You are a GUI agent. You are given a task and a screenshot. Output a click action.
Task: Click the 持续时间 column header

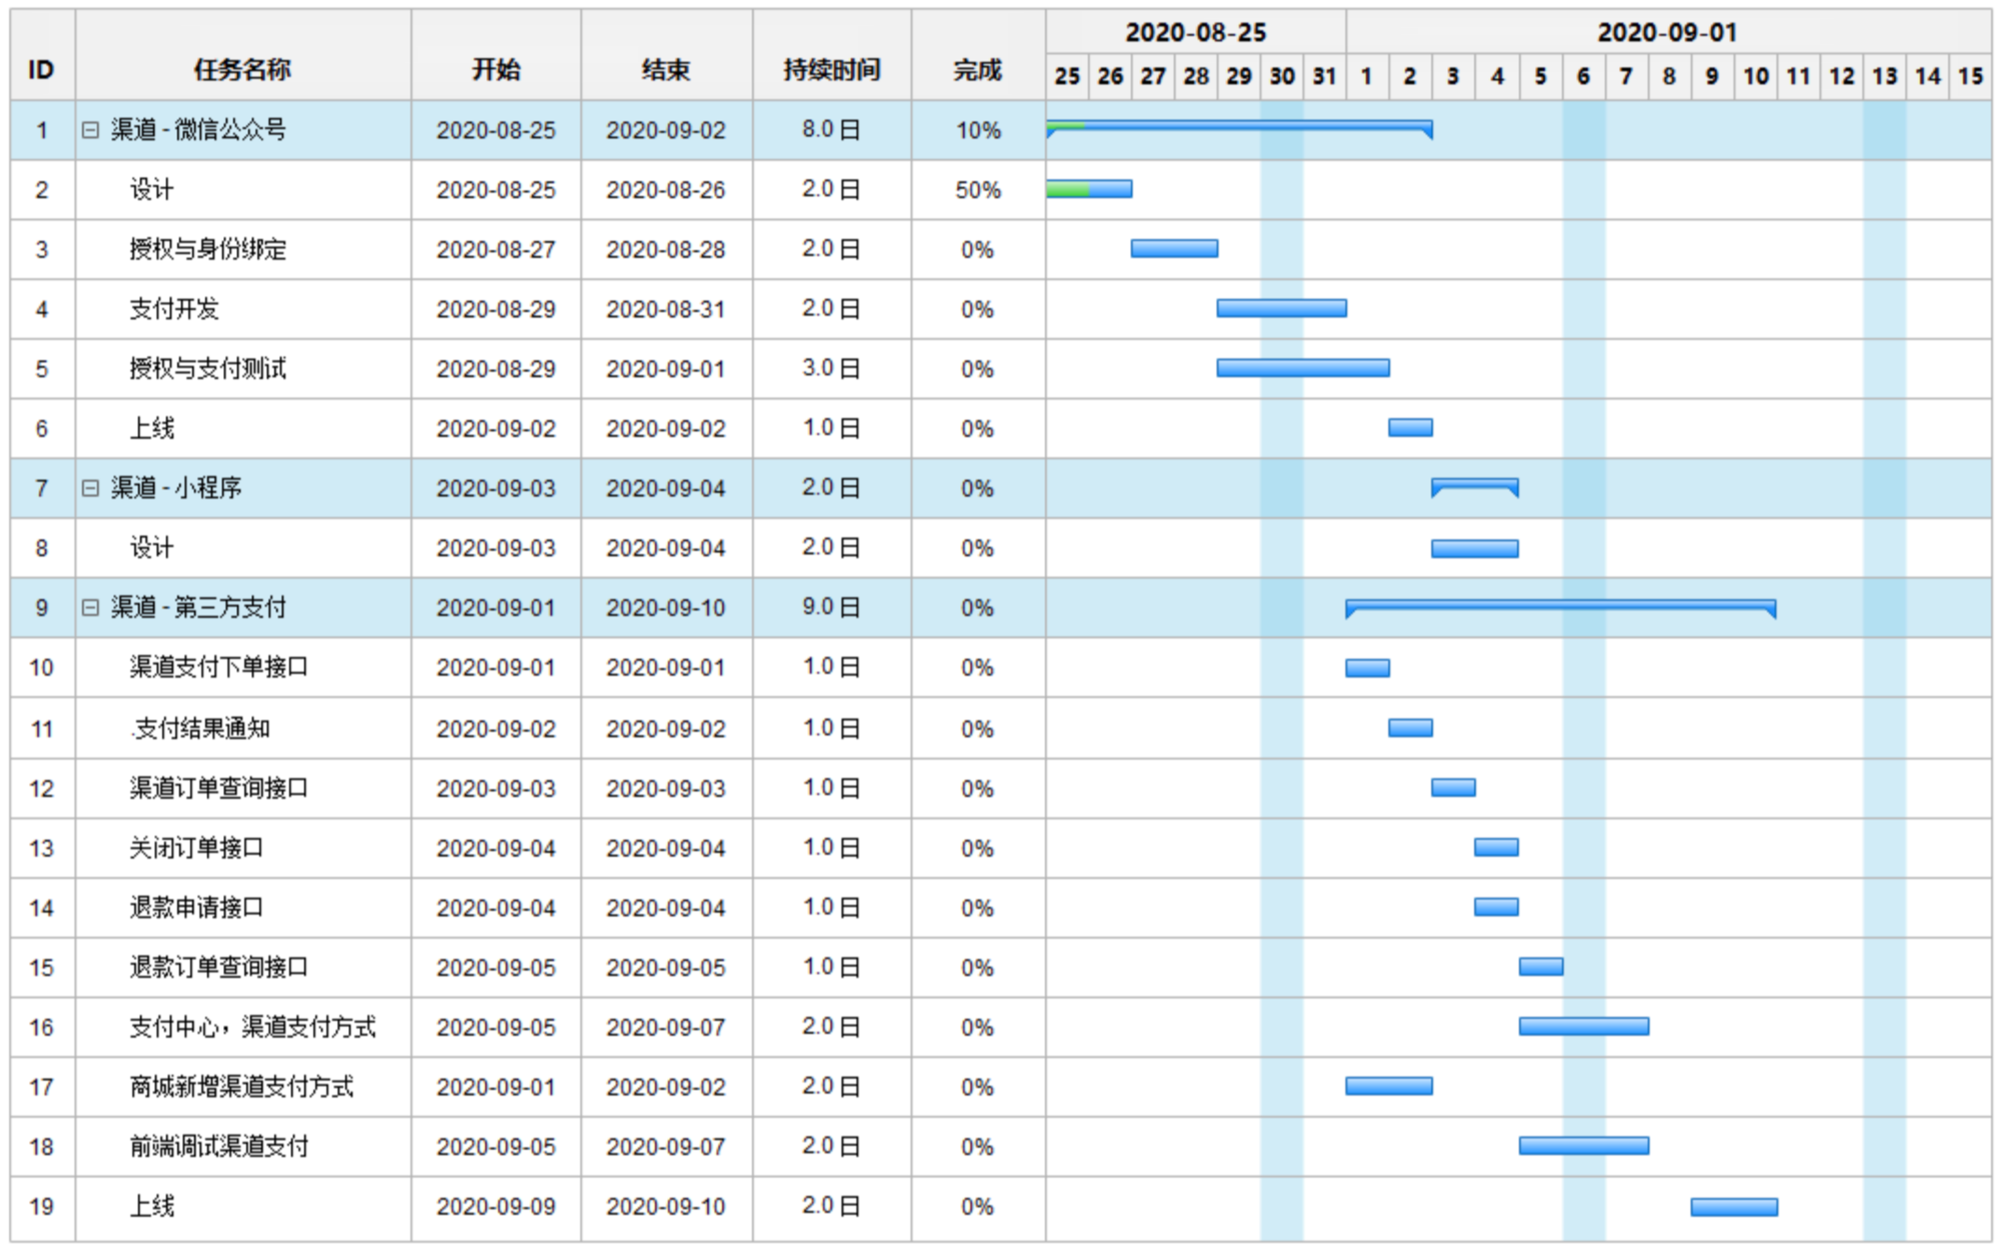(830, 69)
